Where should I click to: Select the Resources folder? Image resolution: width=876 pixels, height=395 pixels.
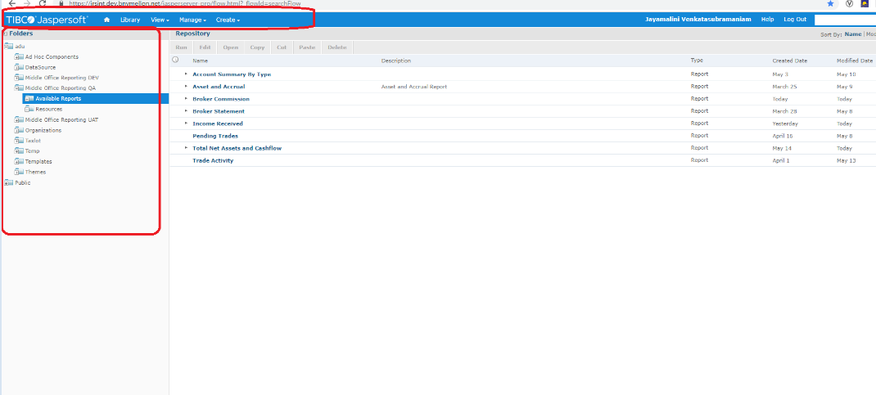[48, 110]
